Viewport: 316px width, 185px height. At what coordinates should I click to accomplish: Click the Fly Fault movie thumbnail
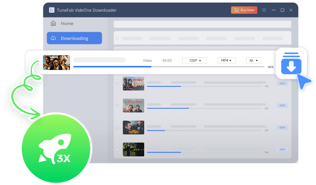tap(133, 83)
